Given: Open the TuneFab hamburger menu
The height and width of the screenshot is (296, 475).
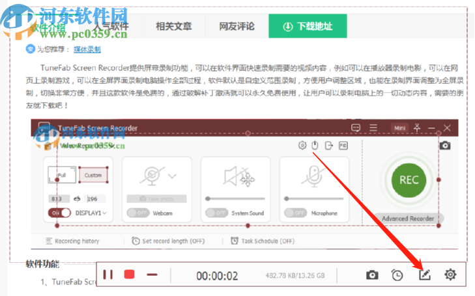Looking at the screenshot, I should 373,128.
